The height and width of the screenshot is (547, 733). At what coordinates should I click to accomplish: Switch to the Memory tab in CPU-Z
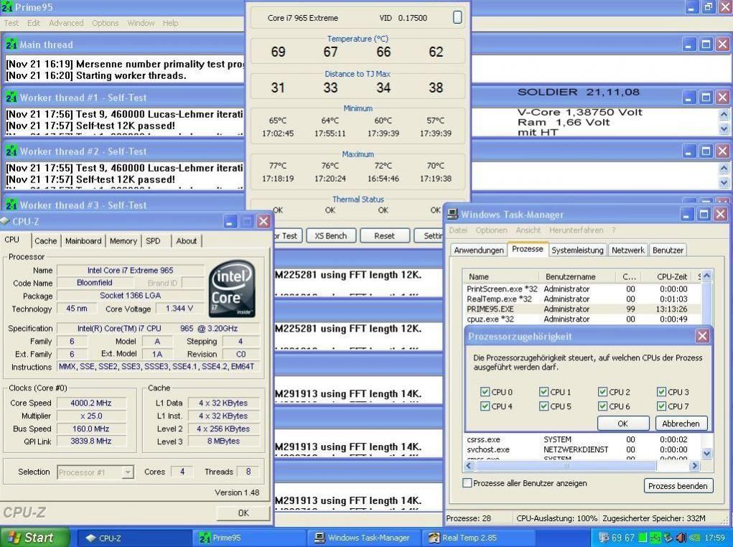coord(123,240)
